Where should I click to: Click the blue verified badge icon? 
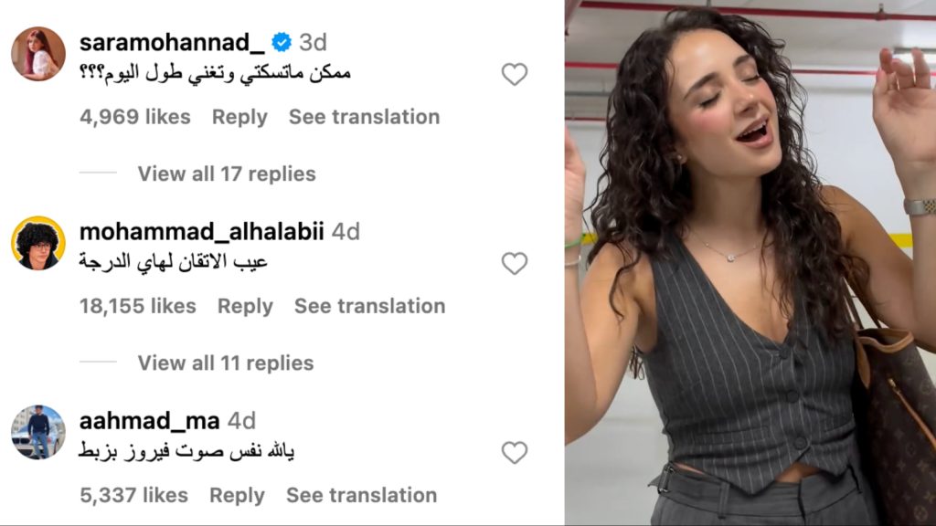pyautogui.click(x=282, y=42)
